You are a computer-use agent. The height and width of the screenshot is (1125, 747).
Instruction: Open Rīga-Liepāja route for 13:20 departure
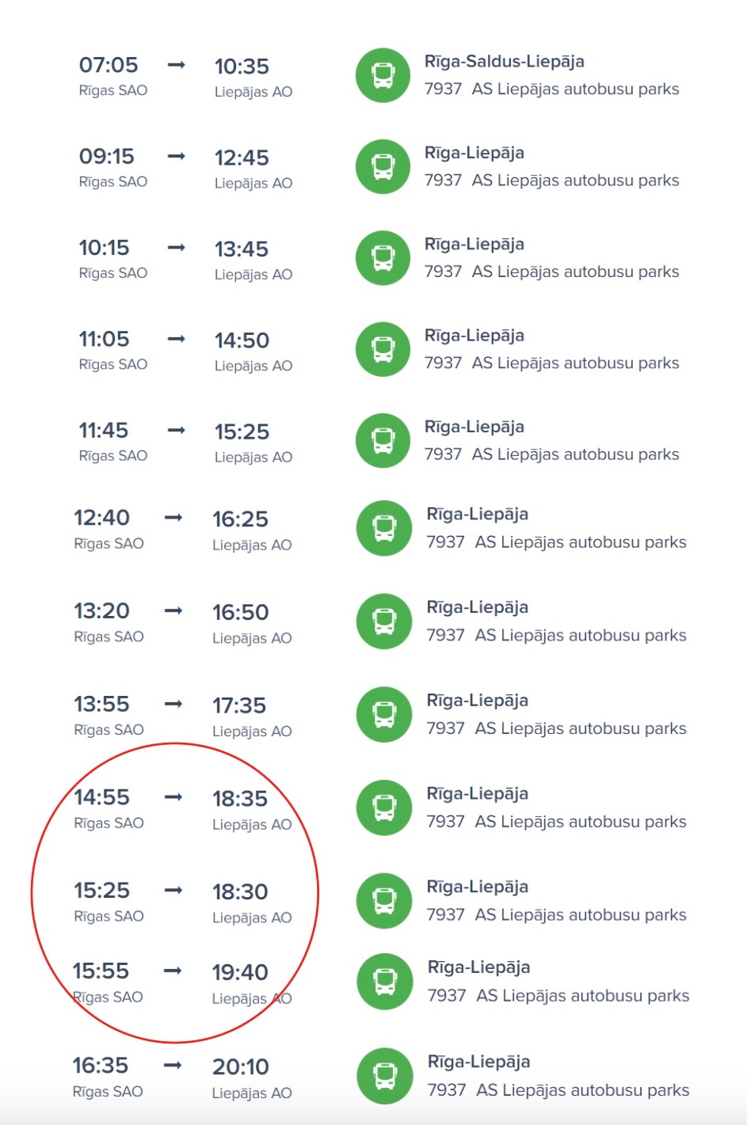click(477, 607)
